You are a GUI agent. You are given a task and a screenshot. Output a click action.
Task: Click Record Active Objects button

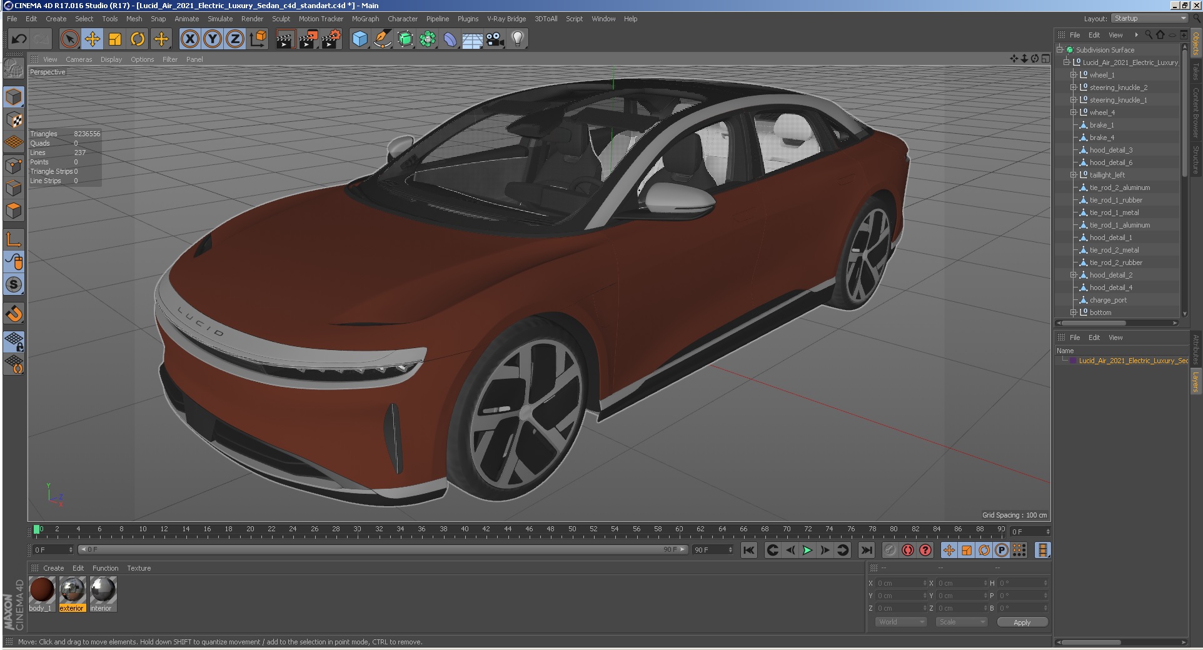point(890,550)
